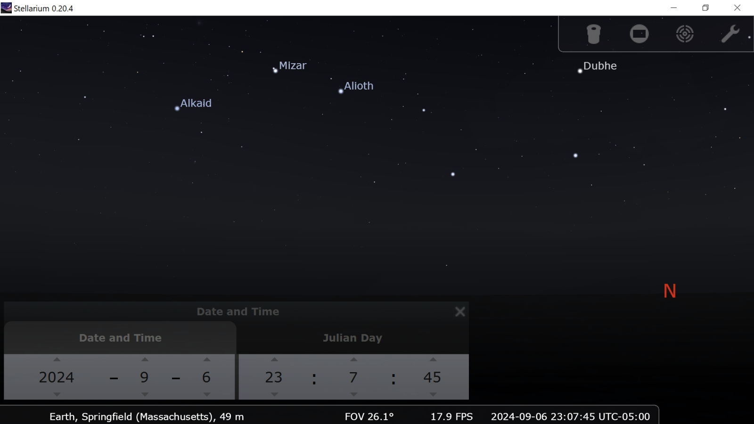Click the hour field showing 23
This screenshot has height=424, width=754.
click(274, 377)
